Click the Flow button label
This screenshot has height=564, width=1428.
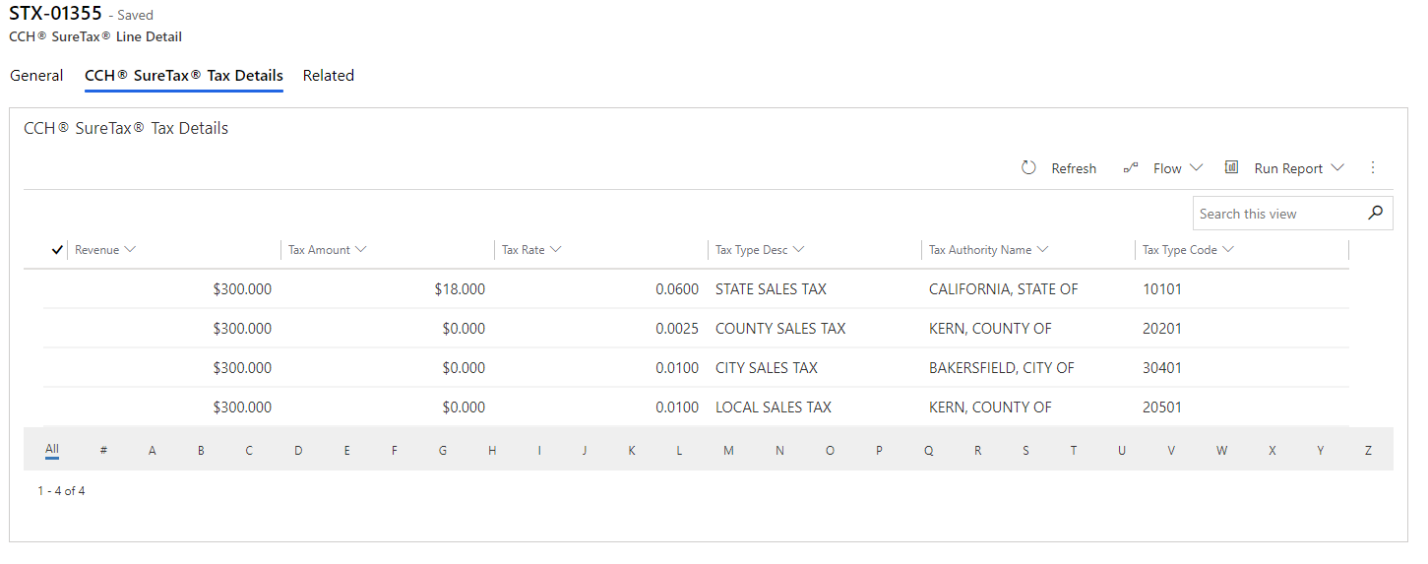(1167, 168)
